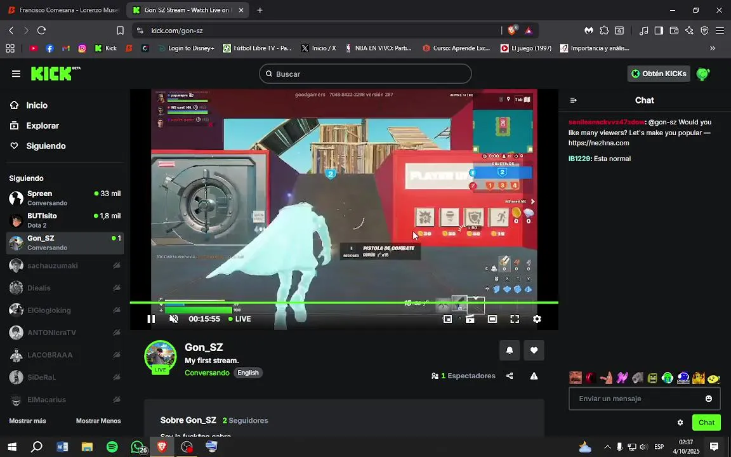The height and width of the screenshot is (457, 731).
Task: Open WhatsApp from the taskbar
Action: (137, 447)
